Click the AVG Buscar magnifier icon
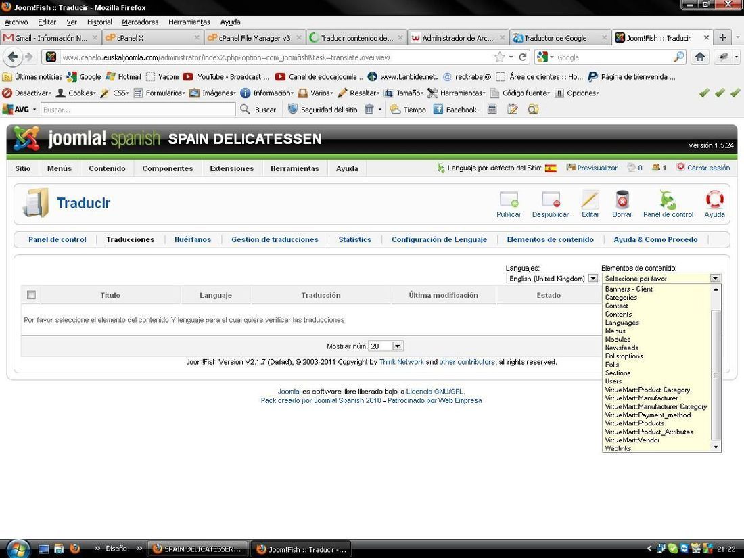This screenshot has height=558, width=744. point(245,110)
